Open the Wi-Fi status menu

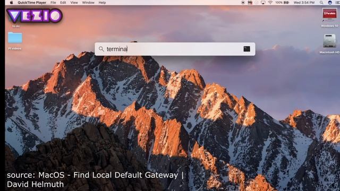click(x=270, y=3)
